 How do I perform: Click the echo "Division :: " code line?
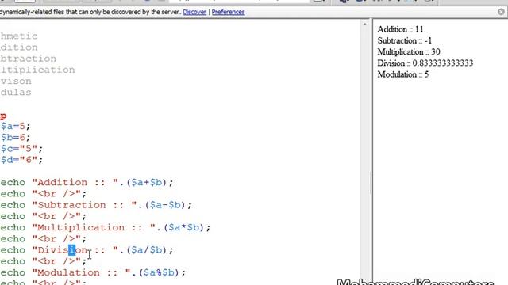click(x=87, y=250)
